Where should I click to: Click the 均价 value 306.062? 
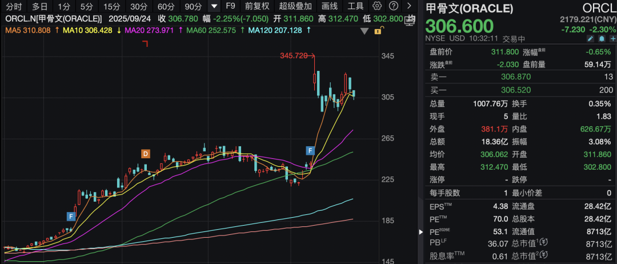coord(493,155)
